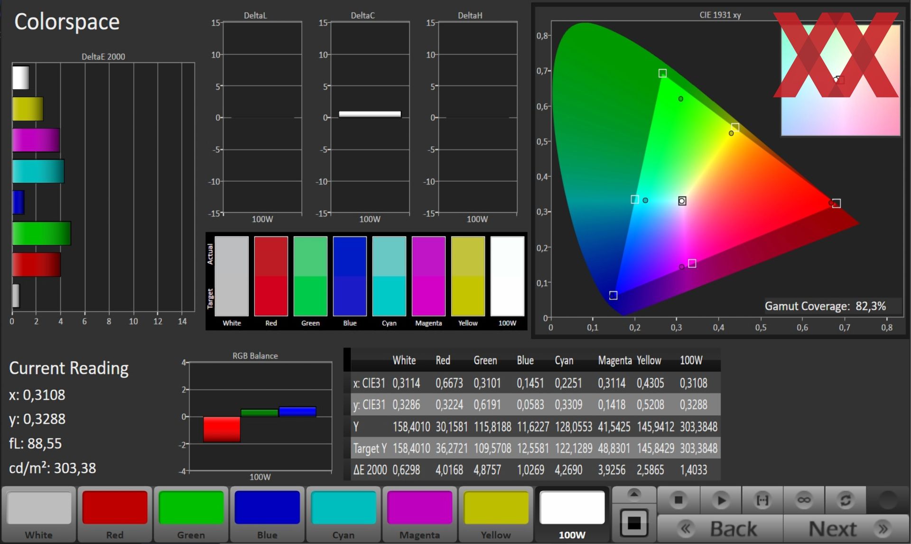Click the red bar in RGB Balance chart
Viewport: 911px width, 544px height.
(x=222, y=429)
